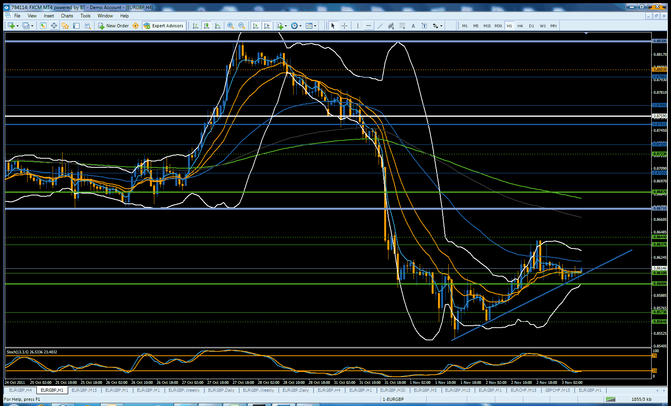Expand the Templates dropdown arrow
This screenshot has width=671, height=406.
coord(315,26)
